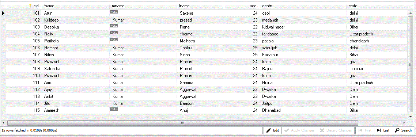Image resolution: width=416 pixels, height=137 pixels.
Task: Click the horizontal scrollbar thumb
Action: point(183,123)
